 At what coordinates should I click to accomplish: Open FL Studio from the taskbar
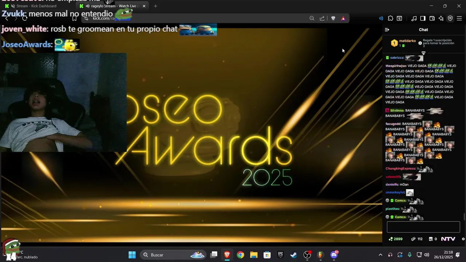pos(320,255)
